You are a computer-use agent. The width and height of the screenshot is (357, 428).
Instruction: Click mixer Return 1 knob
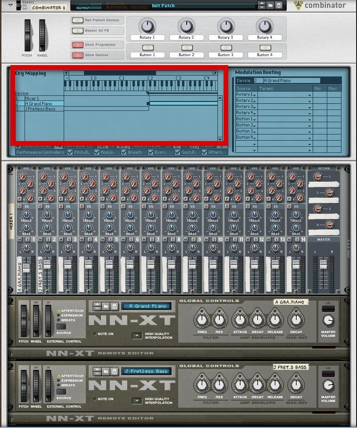coord(317,176)
